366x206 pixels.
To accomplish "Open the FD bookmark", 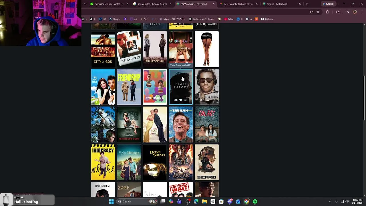I will 102,19.
